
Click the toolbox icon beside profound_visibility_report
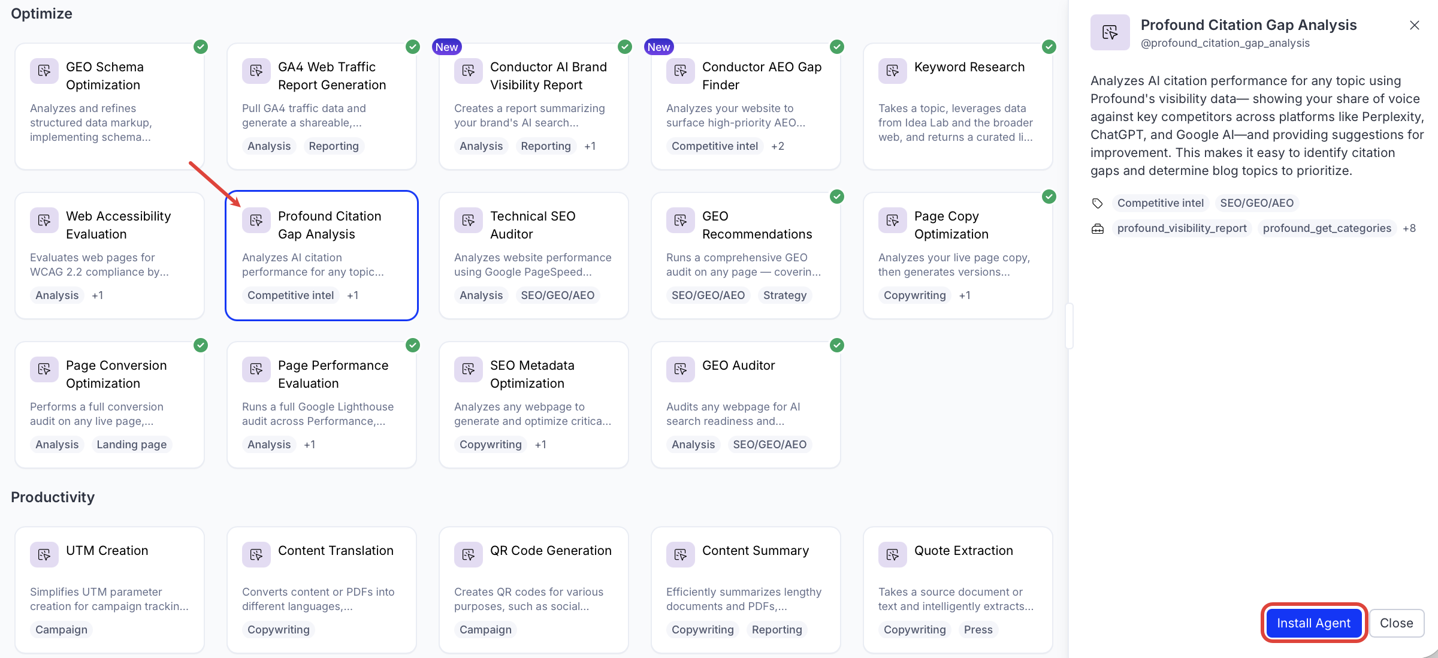point(1097,228)
